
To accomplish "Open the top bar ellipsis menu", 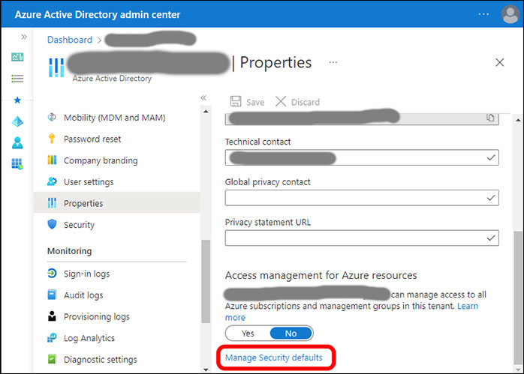I will (x=483, y=15).
